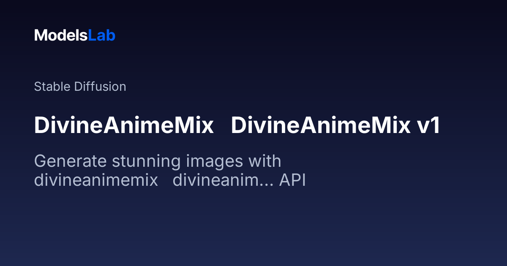
Task: Select the Stable Diffusion category label
Action: click(x=80, y=87)
